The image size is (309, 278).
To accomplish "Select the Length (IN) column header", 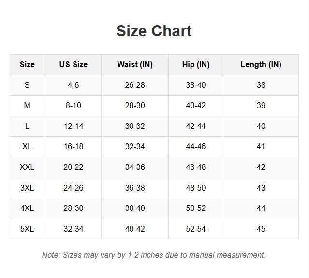I will tap(261, 65).
